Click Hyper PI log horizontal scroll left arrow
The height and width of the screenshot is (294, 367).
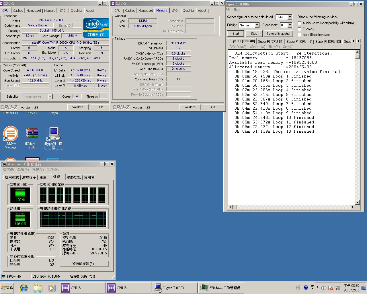pyautogui.click(x=230, y=207)
